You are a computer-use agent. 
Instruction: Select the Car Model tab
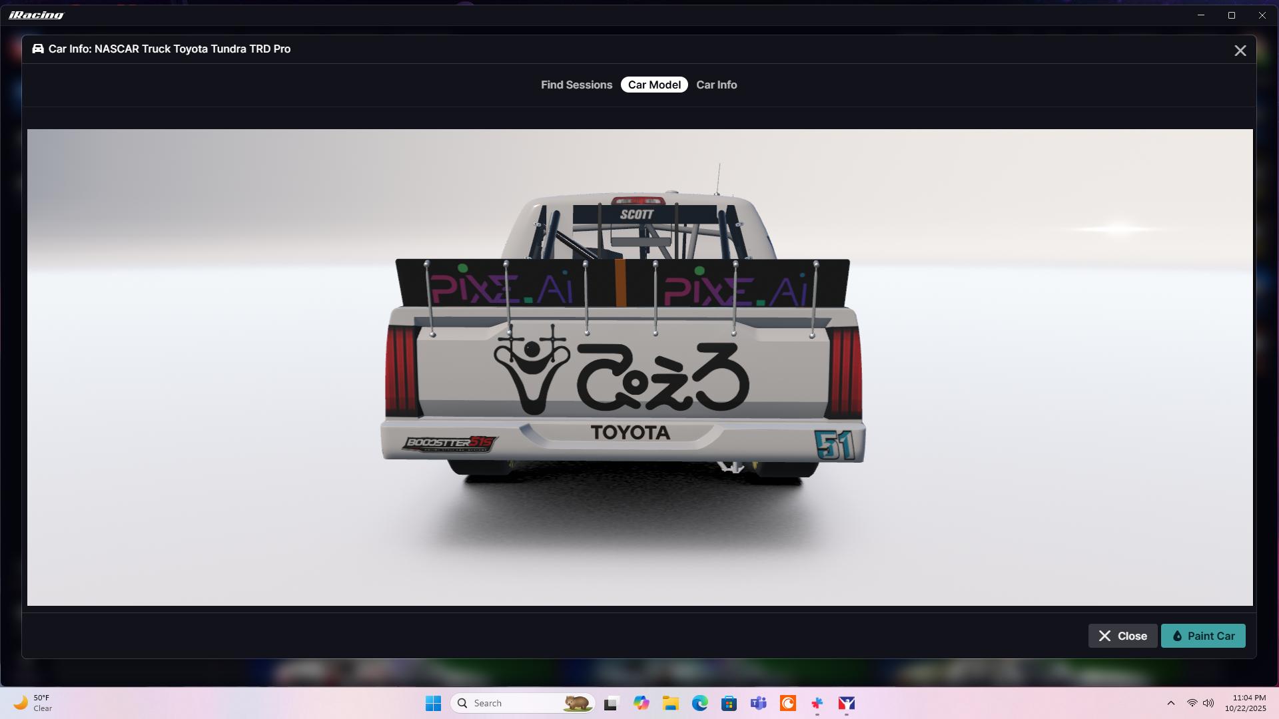(x=654, y=85)
